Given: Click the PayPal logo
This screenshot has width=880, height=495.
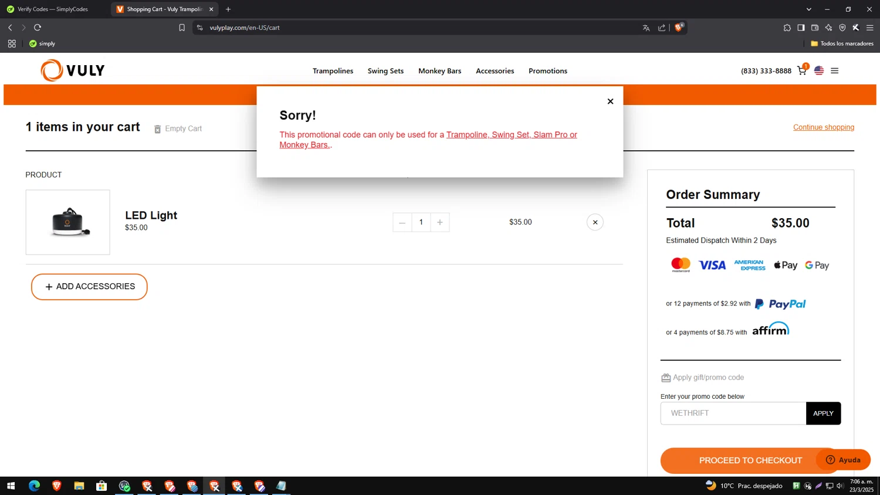Looking at the screenshot, I should pos(780,304).
